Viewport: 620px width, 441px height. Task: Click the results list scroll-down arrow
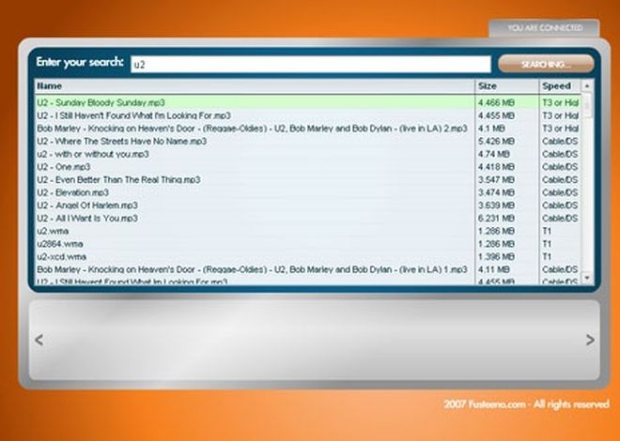click(587, 278)
